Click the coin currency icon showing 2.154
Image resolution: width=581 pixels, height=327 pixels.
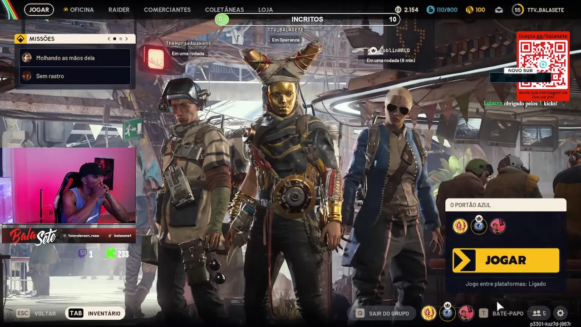click(398, 10)
